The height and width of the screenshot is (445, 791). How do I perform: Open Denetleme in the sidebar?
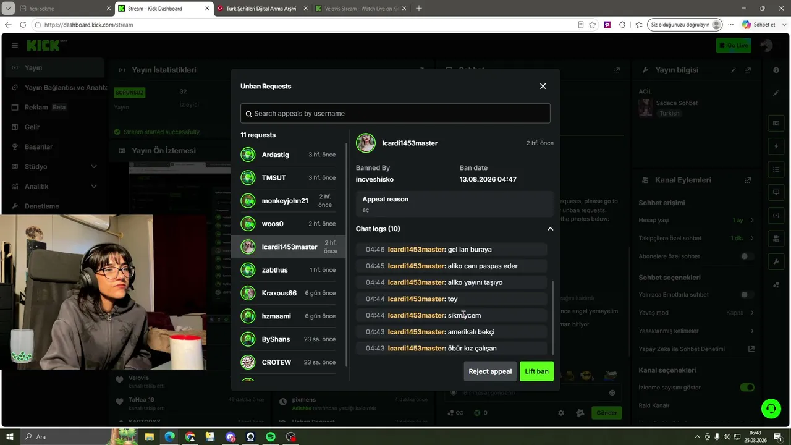[x=54, y=206]
